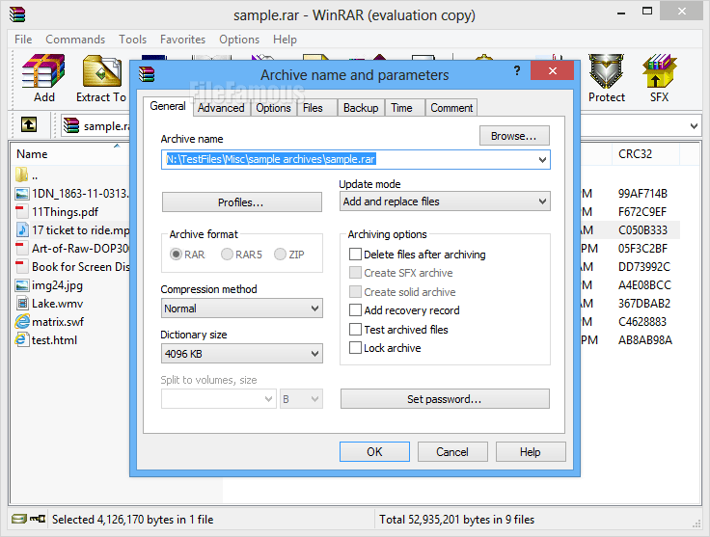
Task: Click Total 52,935,201 bytes status text
Action: (x=456, y=520)
